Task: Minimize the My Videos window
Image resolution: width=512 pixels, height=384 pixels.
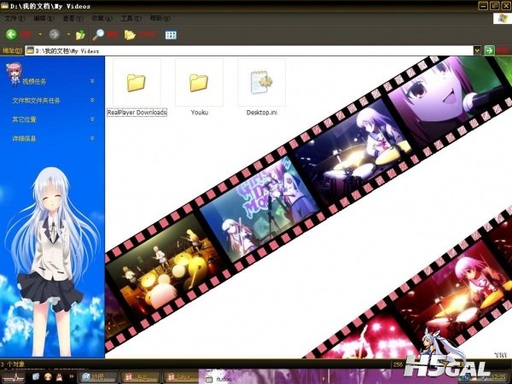Action: [483, 6]
